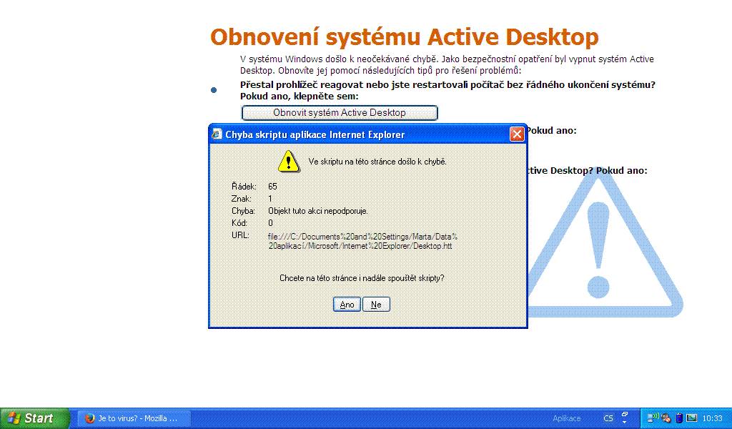
Task: Open the wireless network connection tray icon
Action: pos(652,418)
